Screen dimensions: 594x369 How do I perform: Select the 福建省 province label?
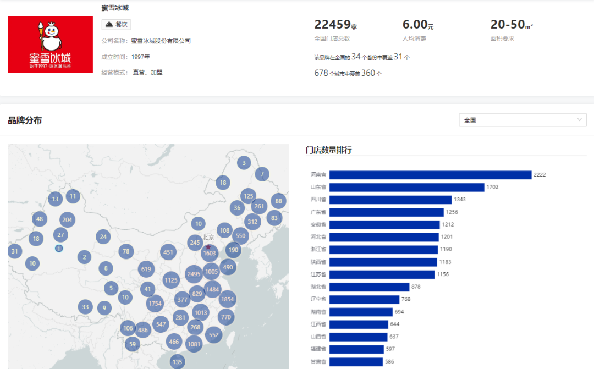click(318, 349)
